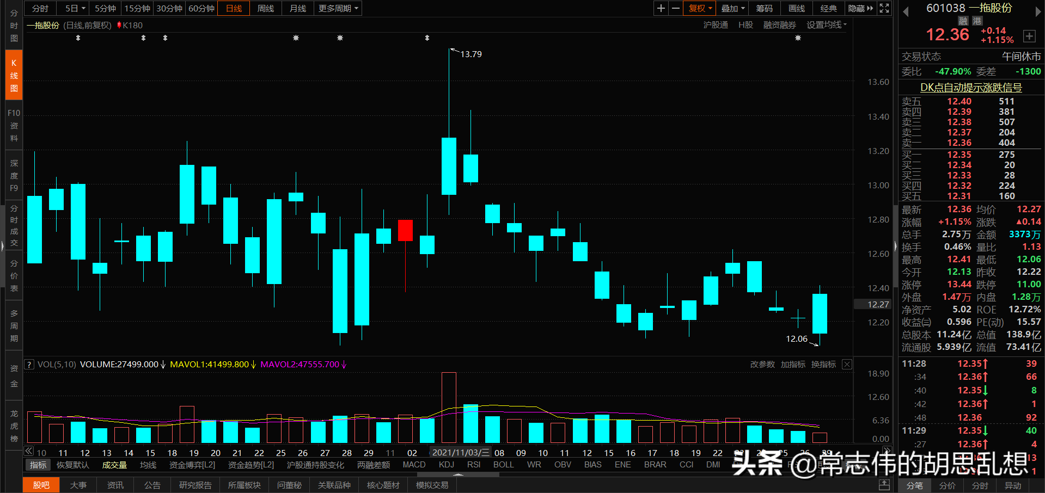1045x493 pixels.
Task: Click 改参数 to change indicator parameters
Action: pyautogui.click(x=762, y=365)
